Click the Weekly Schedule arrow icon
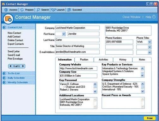This screenshot has height=121, width=159. (x=4, y=82)
